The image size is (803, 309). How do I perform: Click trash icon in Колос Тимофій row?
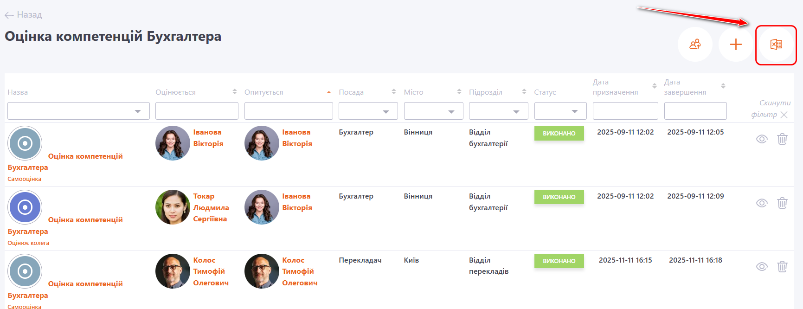pyautogui.click(x=782, y=267)
